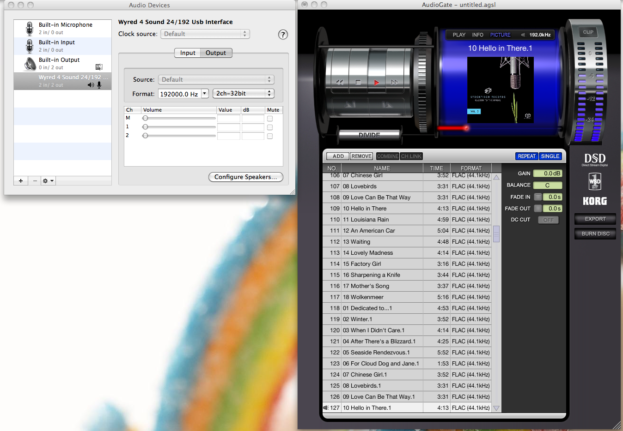The width and height of the screenshot is (623, 431).
Task: Click Configure Speakers button
Action: 245,177
